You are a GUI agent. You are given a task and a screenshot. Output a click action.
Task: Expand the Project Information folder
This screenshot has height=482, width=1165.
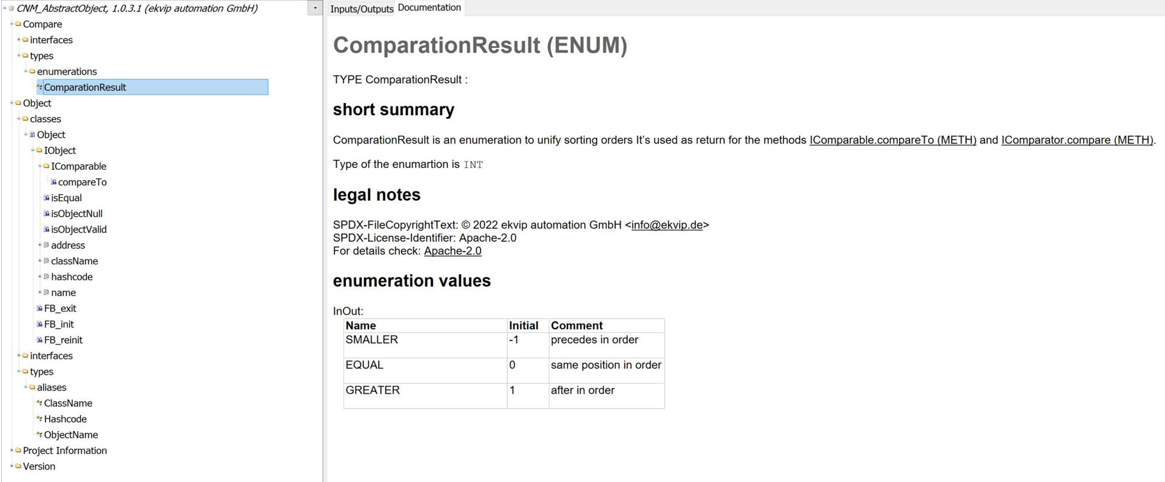tap(12, 450)
